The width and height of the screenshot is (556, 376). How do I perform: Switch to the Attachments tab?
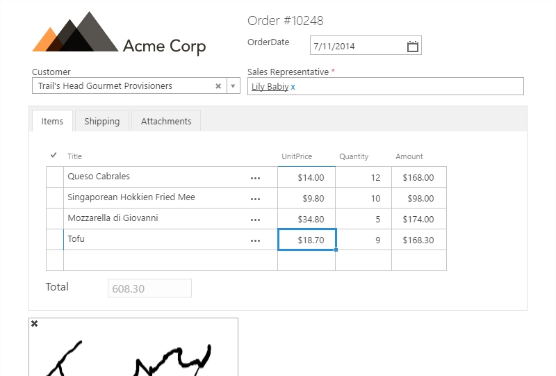tap(166, 121)
